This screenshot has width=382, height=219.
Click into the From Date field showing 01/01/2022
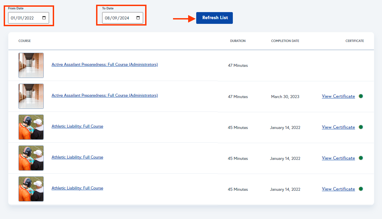coord(29,18)
